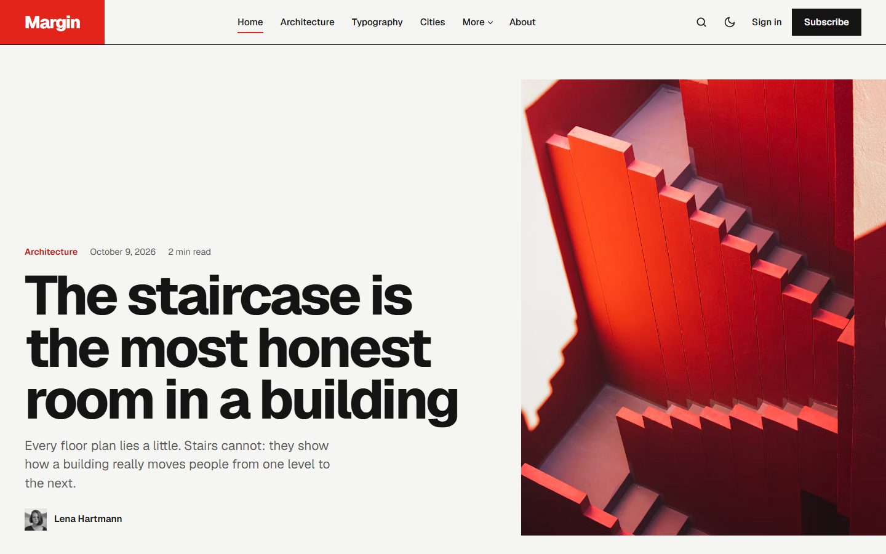Image resolution: width=886 pixels, height=554 pixels.
Task: Select the red Architecture category tag above headline
Action: tap(51, 252)
